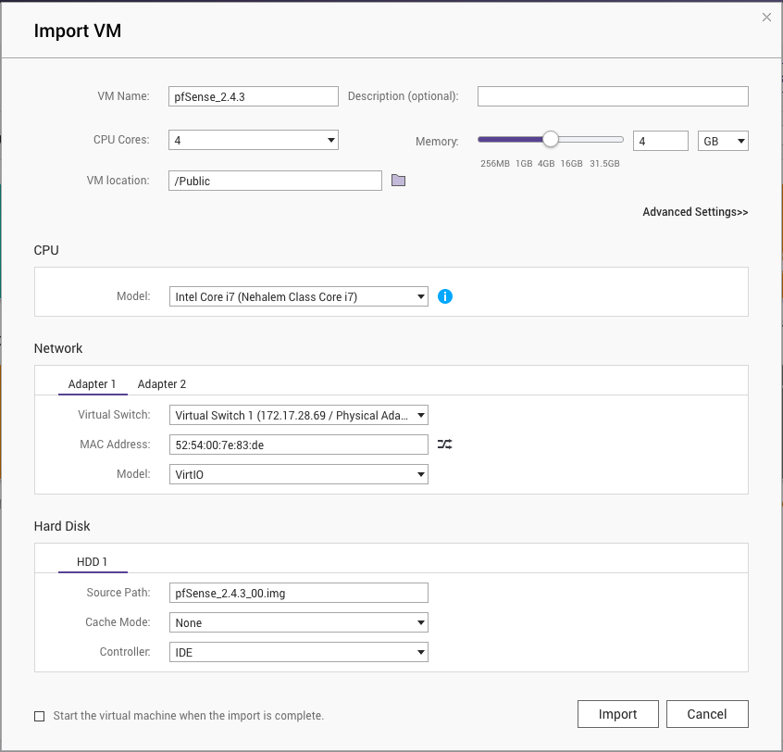Click the Cancel button
The height and width of the screenshot is (752, 783).
(707, 714)
